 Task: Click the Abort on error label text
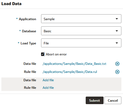coord(56,54)
